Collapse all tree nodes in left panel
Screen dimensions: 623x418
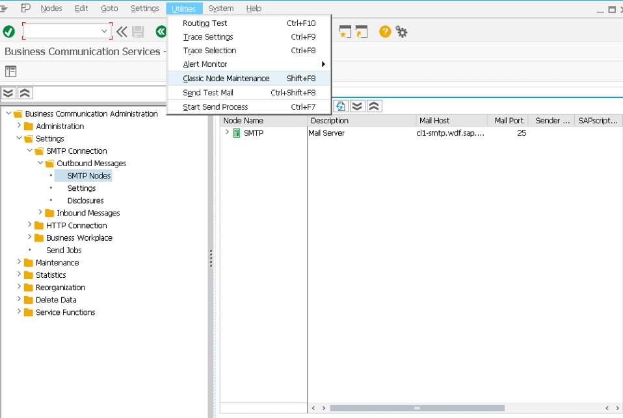25,93
